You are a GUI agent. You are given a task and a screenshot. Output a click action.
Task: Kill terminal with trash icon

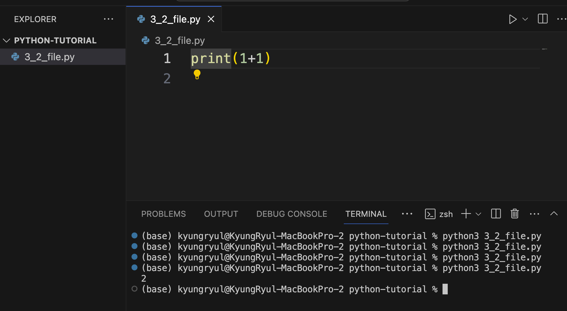click(515, 214)
